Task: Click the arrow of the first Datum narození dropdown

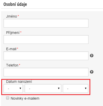Action: coord(20,88)
